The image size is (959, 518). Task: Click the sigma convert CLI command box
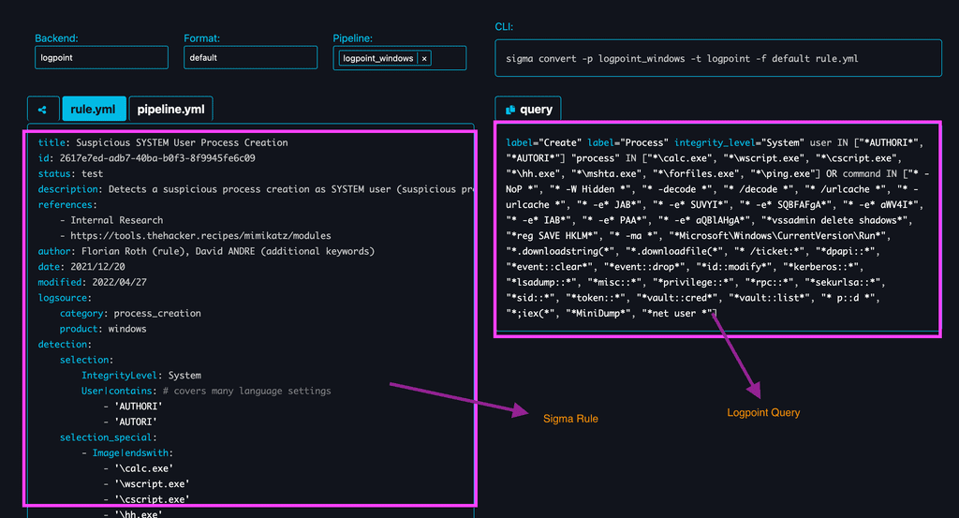pyautogui.click(x=717, y=58)
